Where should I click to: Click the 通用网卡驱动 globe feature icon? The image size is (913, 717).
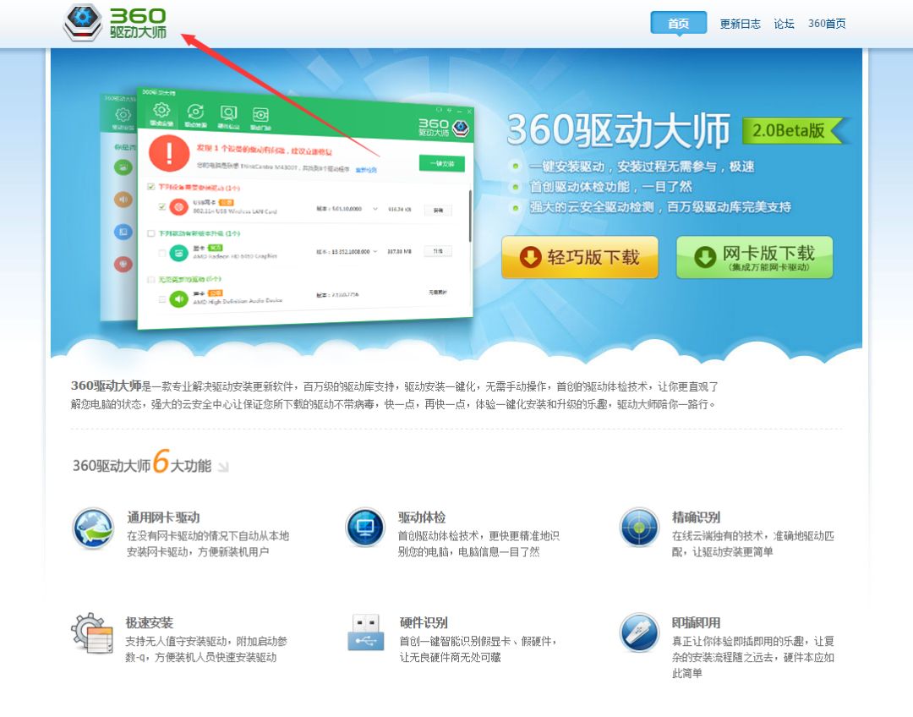93,528
